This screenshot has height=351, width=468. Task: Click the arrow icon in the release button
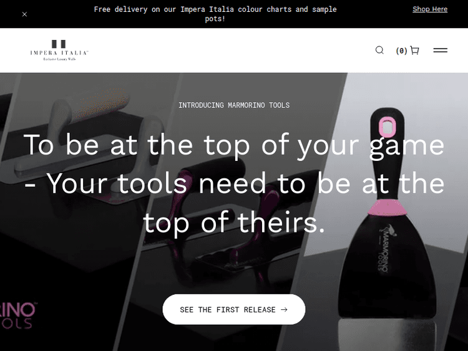pos(284,310)
